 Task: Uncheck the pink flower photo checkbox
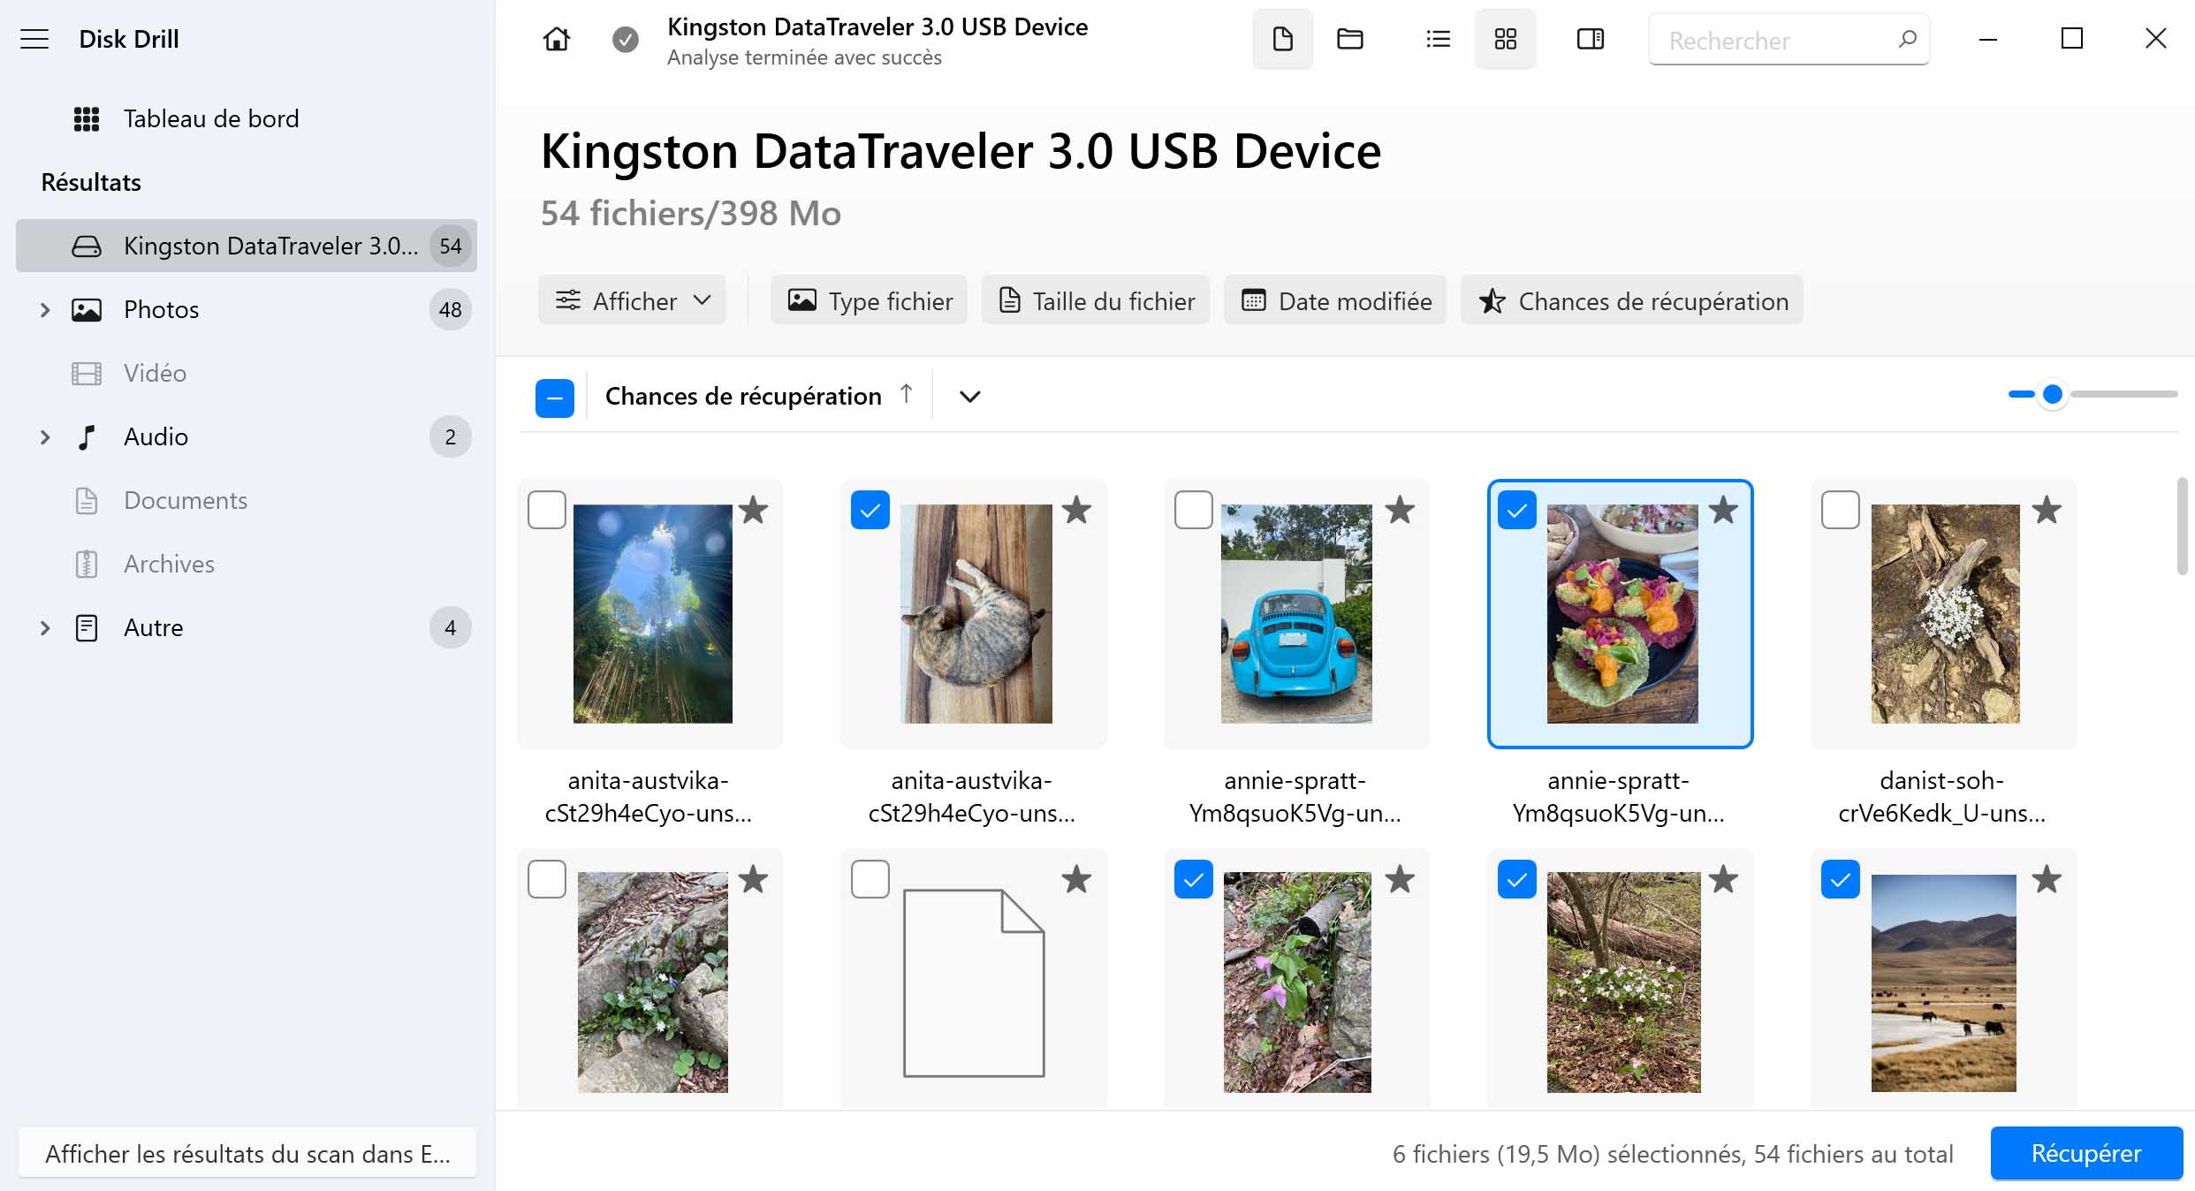[1193, 879]
